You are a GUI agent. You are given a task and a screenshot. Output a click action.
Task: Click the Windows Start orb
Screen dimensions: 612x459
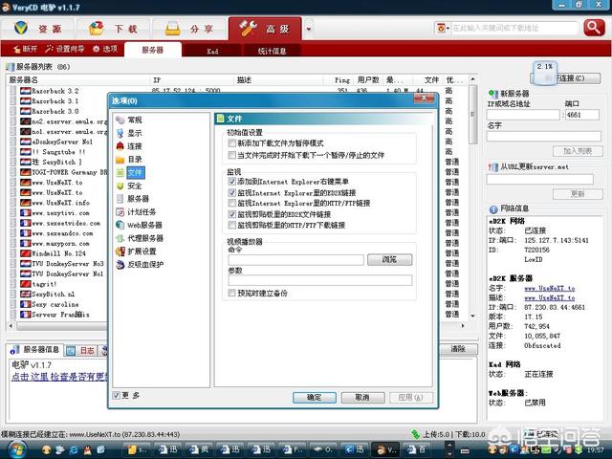15,448
